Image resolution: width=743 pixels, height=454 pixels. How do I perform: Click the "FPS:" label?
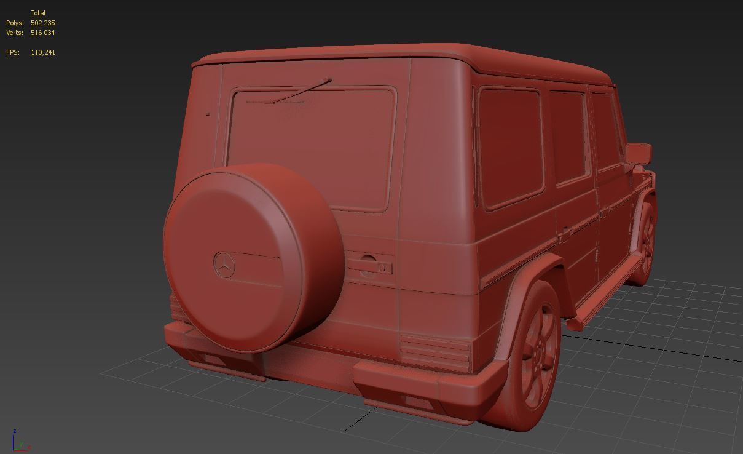pyautogui.click(x=13, y=52)
